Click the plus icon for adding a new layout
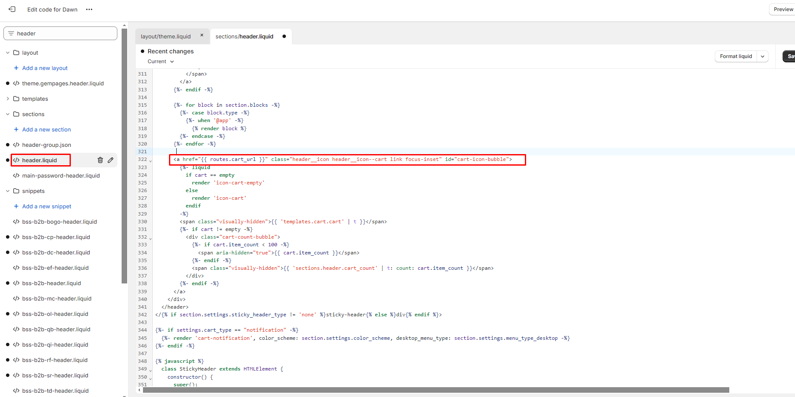 [x=16, y=68]
